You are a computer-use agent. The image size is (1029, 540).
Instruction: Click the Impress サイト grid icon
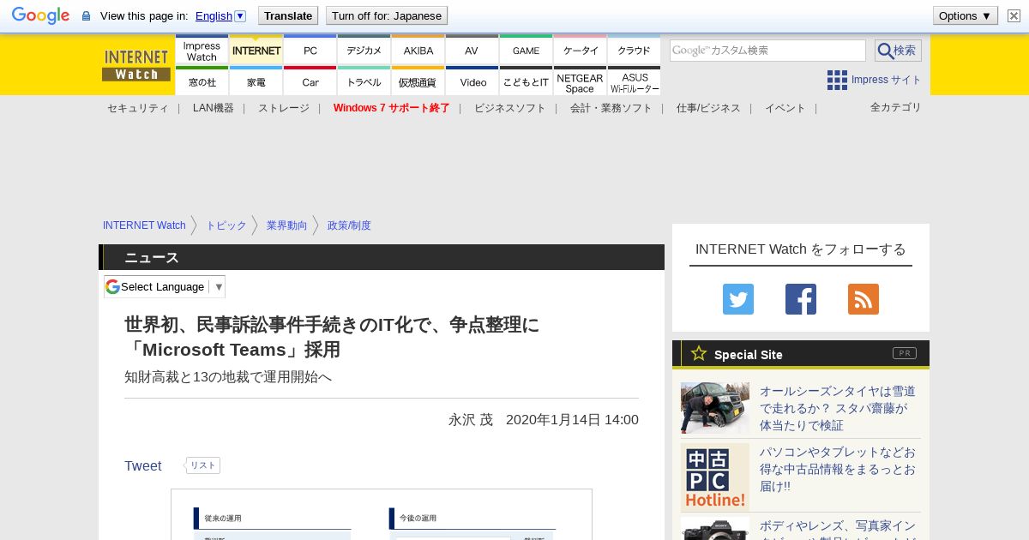[837, 80]
